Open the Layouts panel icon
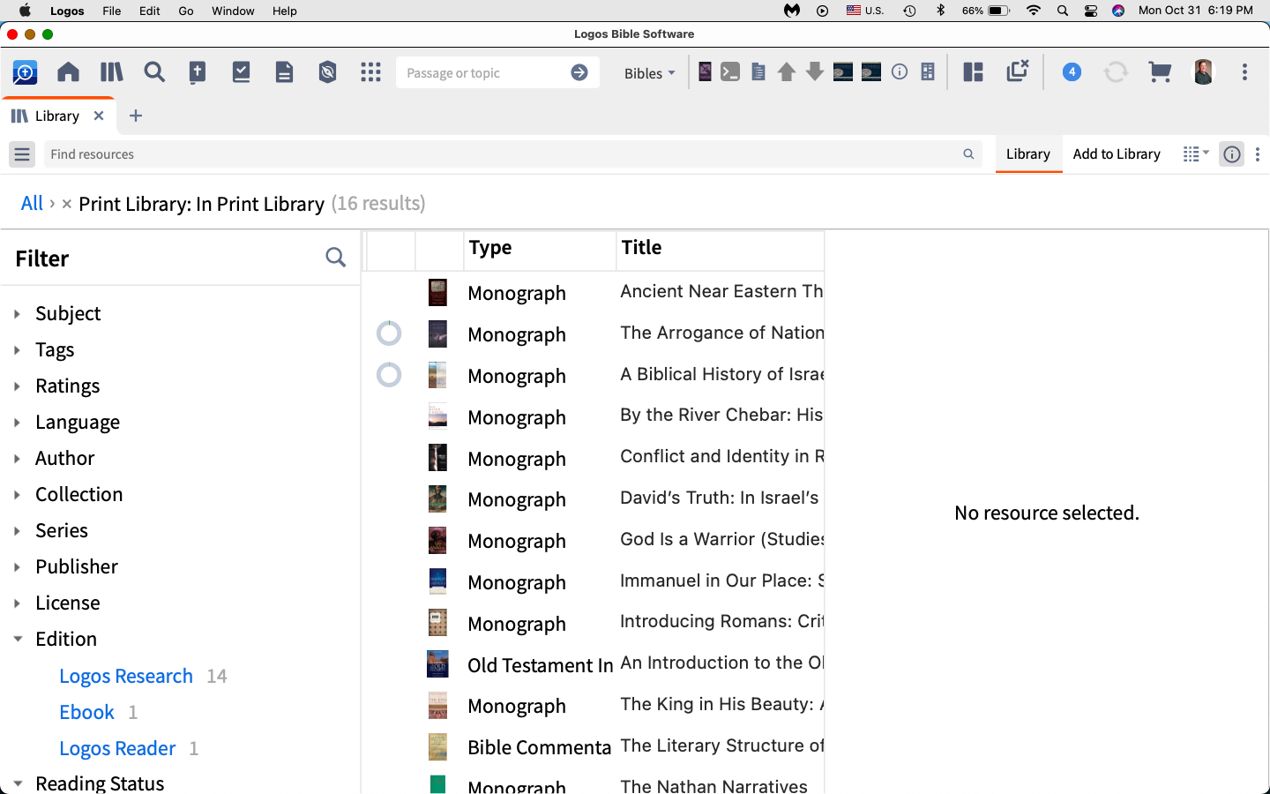 (974, 72)
